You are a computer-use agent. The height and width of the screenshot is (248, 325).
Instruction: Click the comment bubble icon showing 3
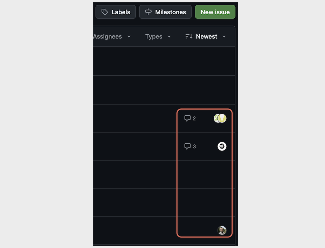[x=187, y=146]
